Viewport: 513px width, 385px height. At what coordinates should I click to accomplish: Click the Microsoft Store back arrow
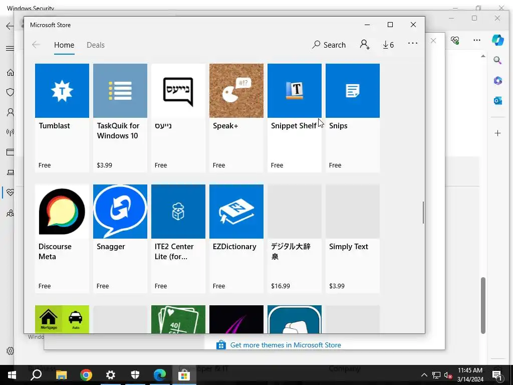tap(36, 45)
